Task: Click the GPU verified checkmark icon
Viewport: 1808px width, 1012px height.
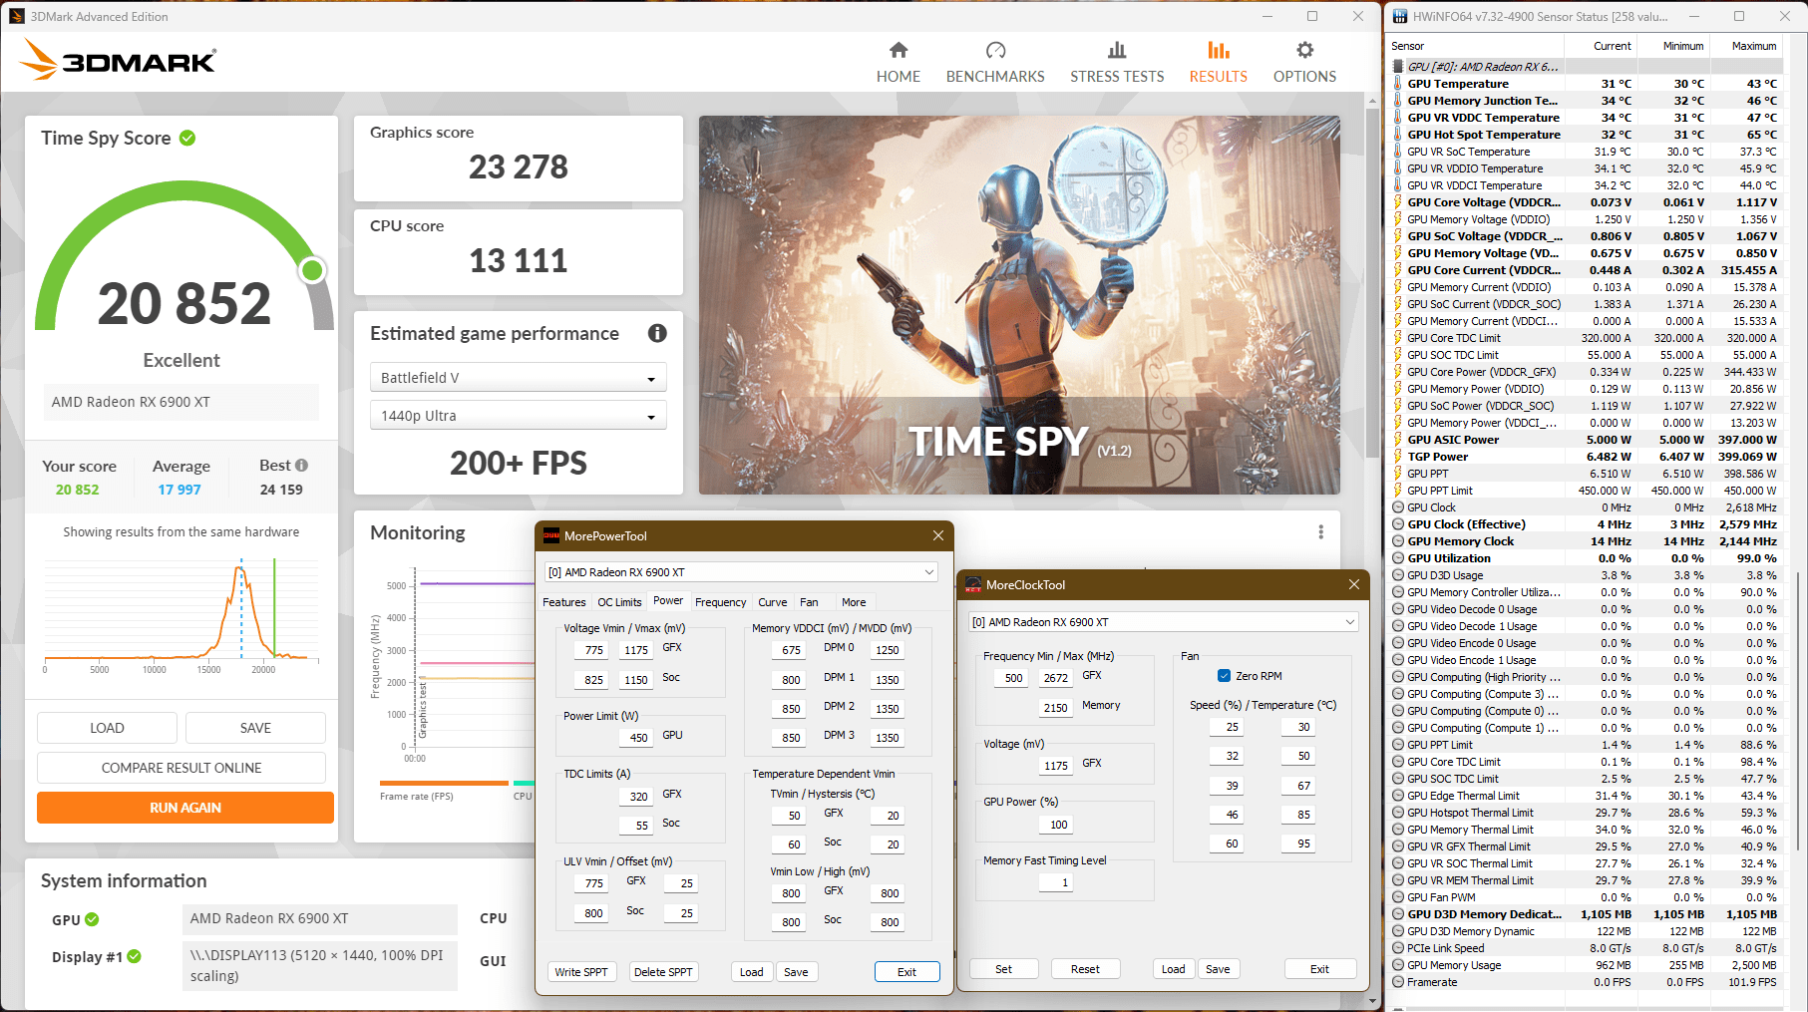Action: [x=93, y=919]
